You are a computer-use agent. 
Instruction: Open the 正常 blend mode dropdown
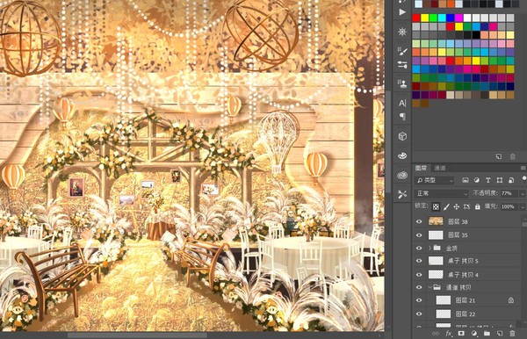[x=441, y=193]
